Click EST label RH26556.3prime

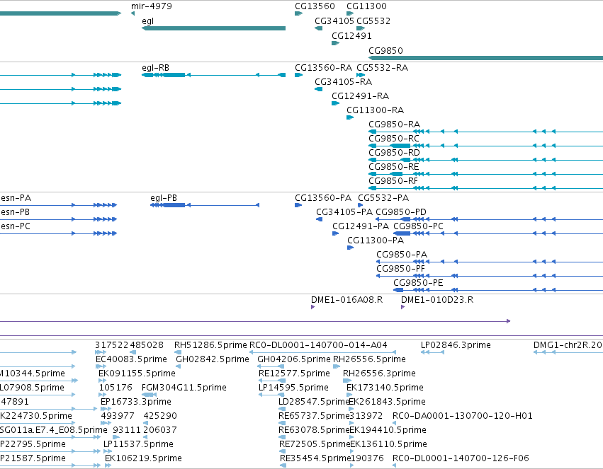(379, 374)
